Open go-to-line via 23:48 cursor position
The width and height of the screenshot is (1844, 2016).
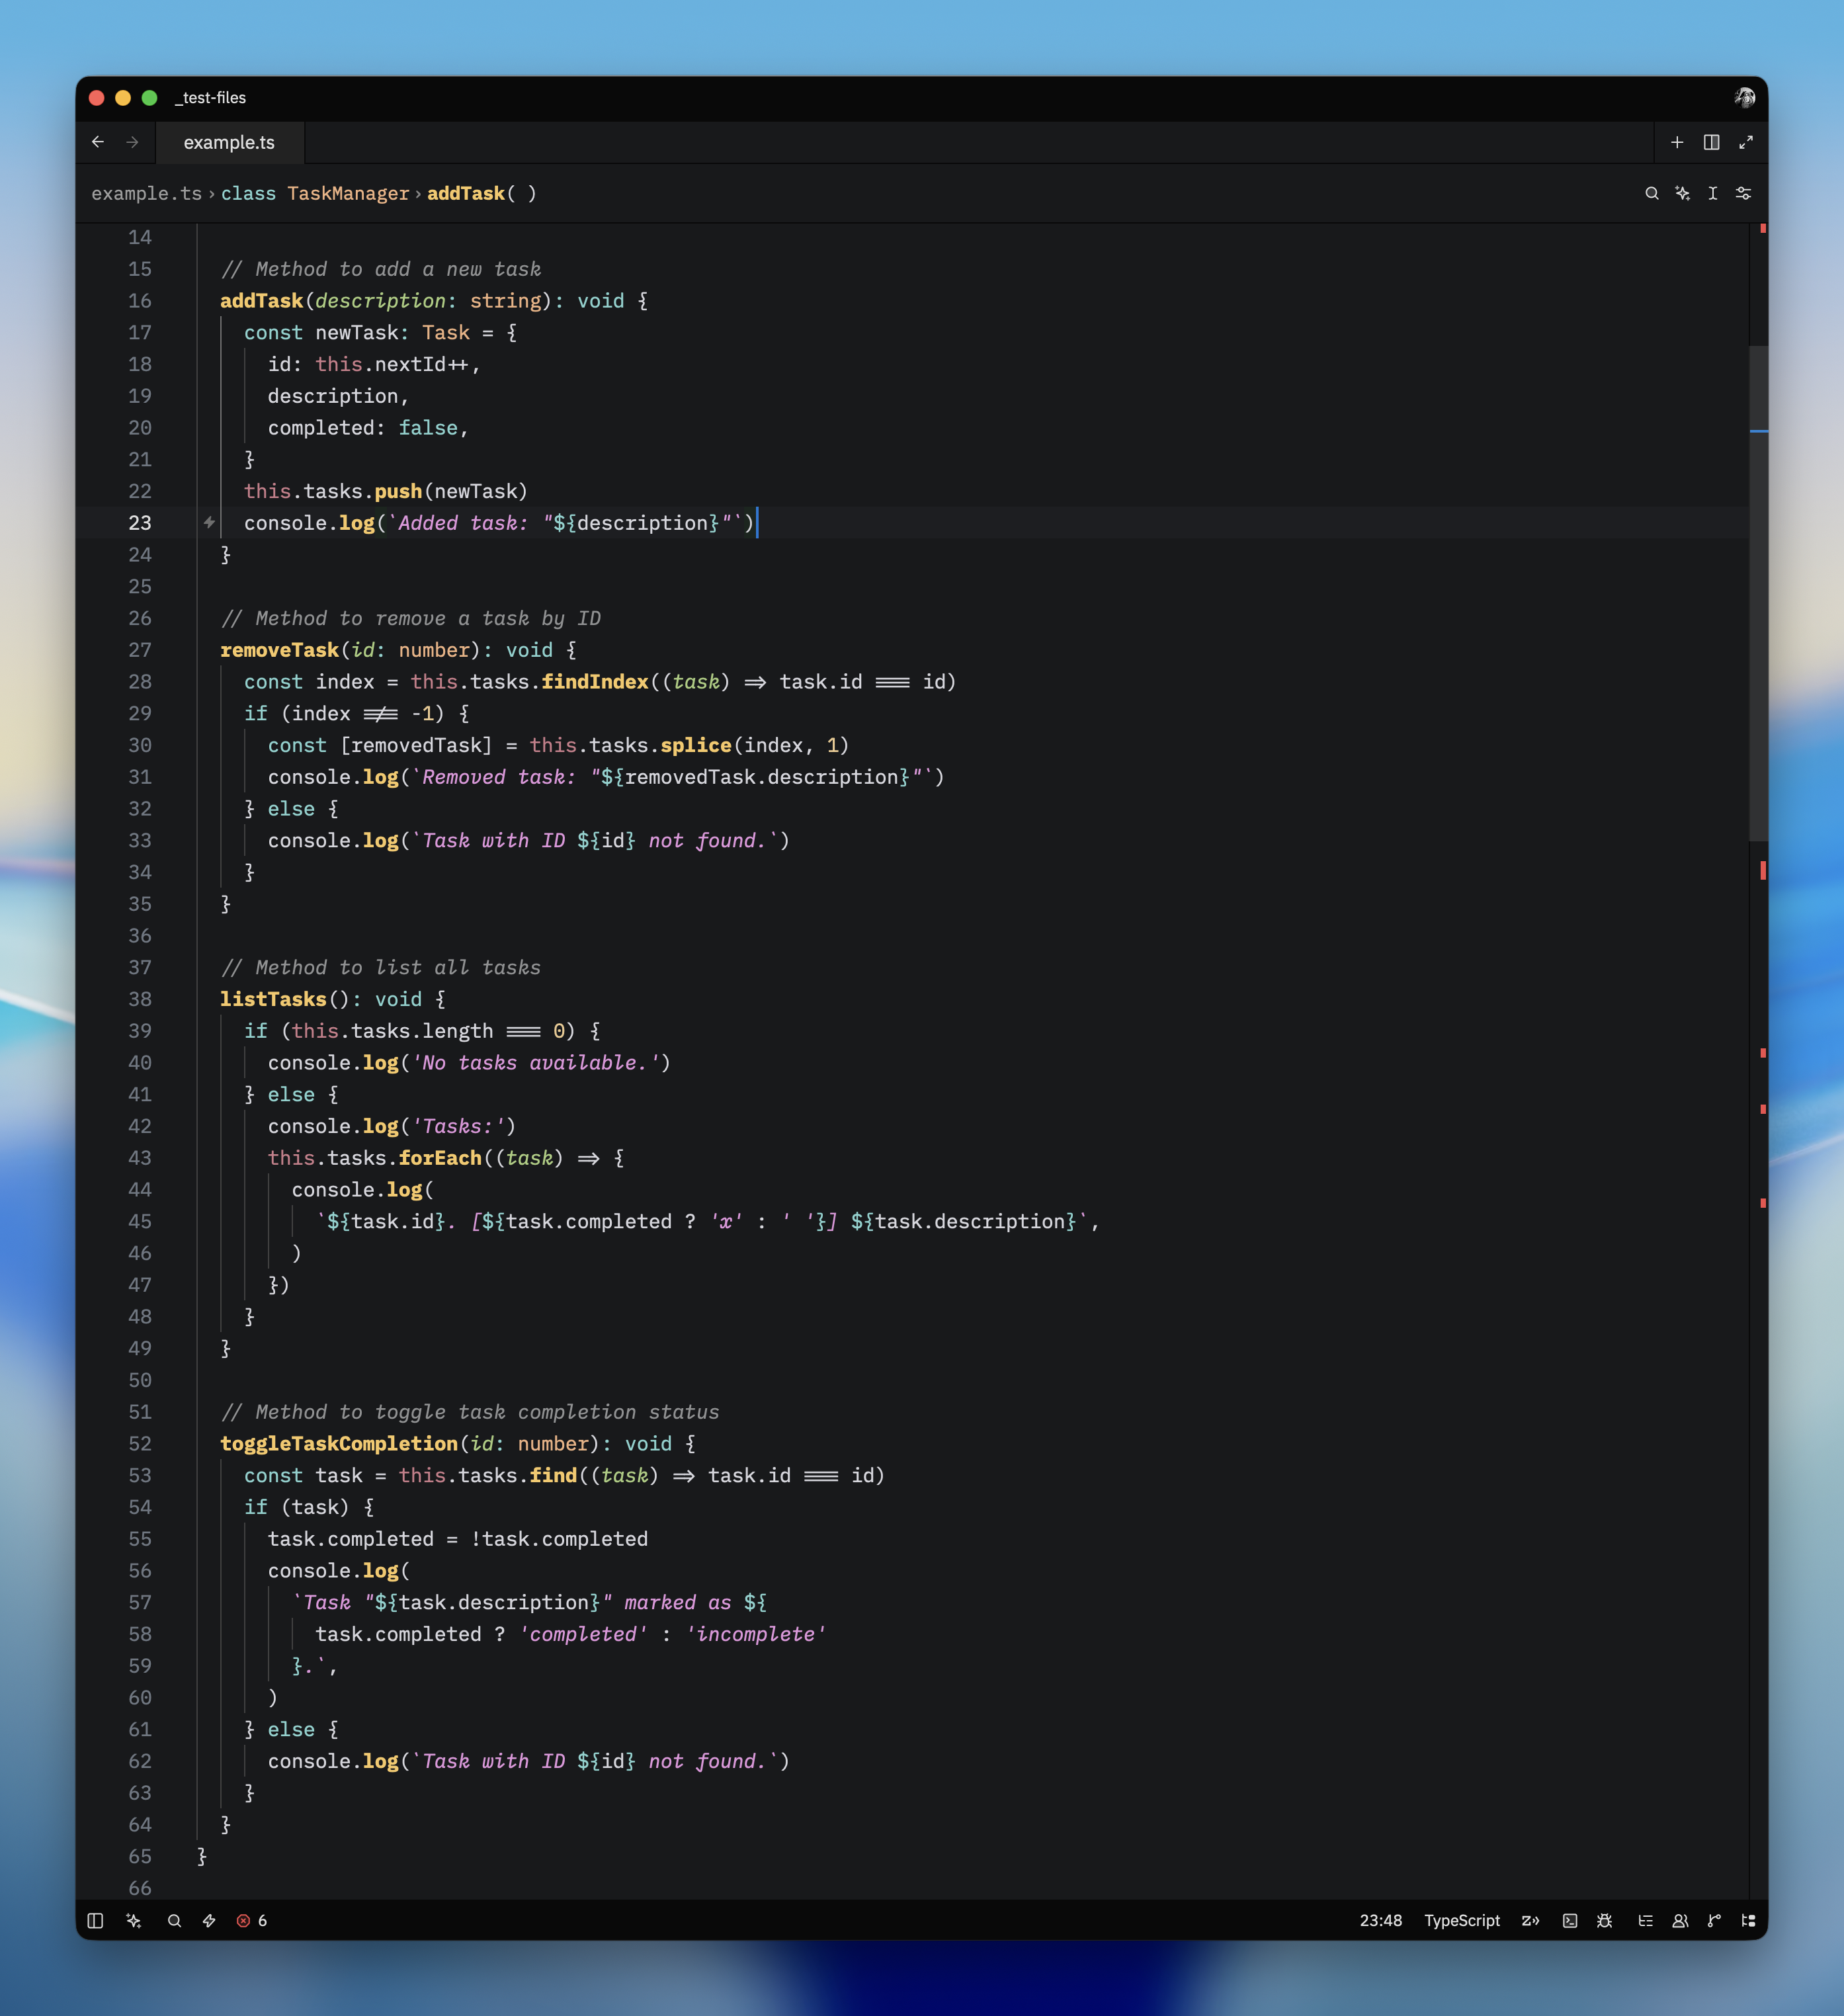coord(1380,1920)
